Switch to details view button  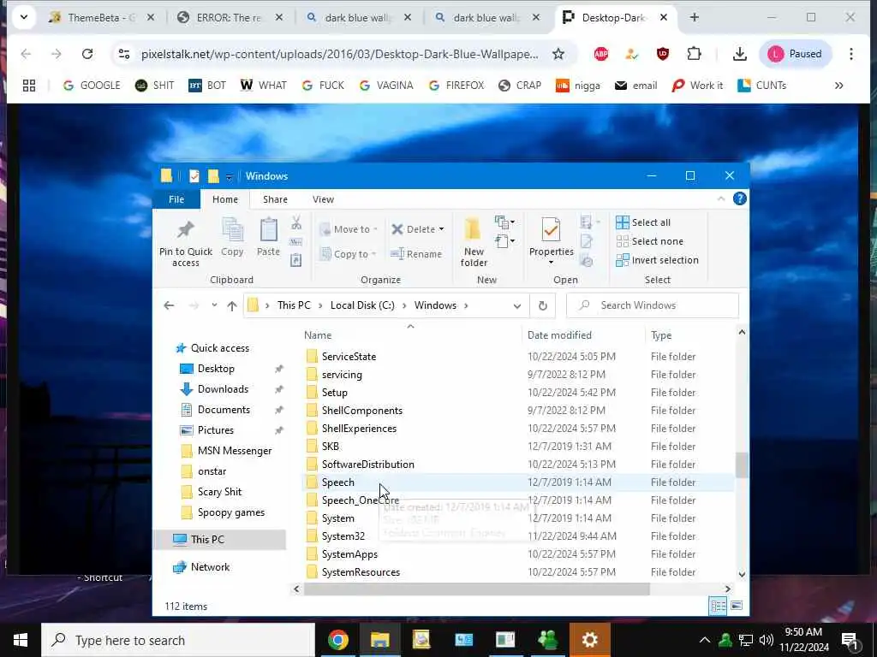point(718,606)
